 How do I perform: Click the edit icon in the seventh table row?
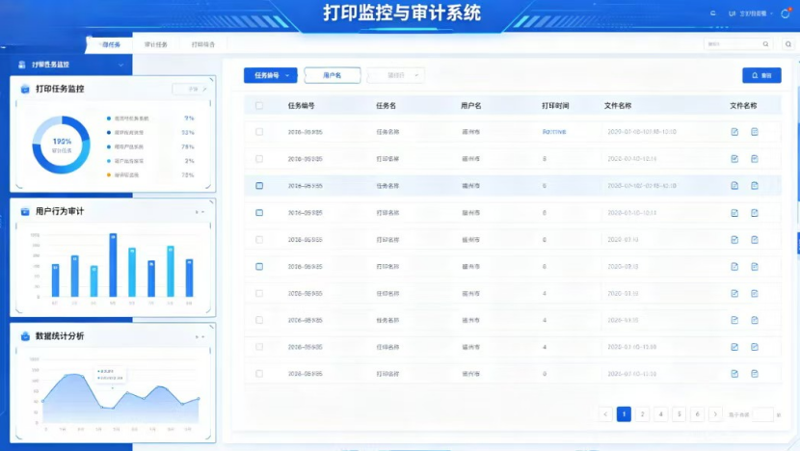pos(734,293)
